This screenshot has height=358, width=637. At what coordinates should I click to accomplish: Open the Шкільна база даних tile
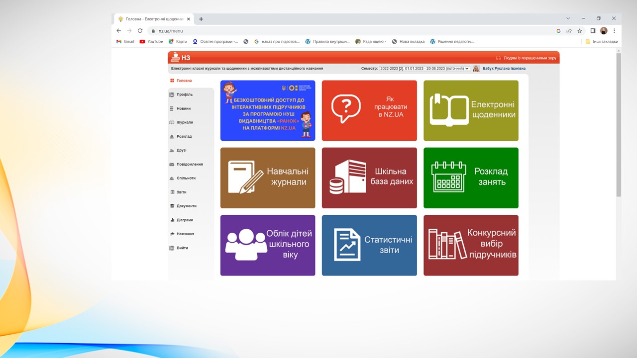click(x=369, y=178)
